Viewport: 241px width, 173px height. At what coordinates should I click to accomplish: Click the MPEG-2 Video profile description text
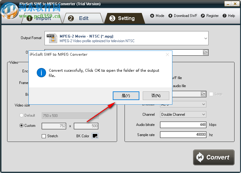pyautogui.click(x=97, y=41)
